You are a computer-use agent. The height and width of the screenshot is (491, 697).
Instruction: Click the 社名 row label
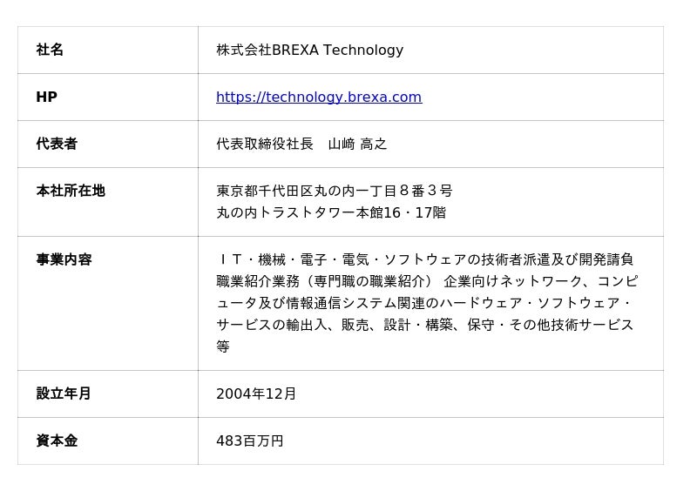(x=50, y=50)
